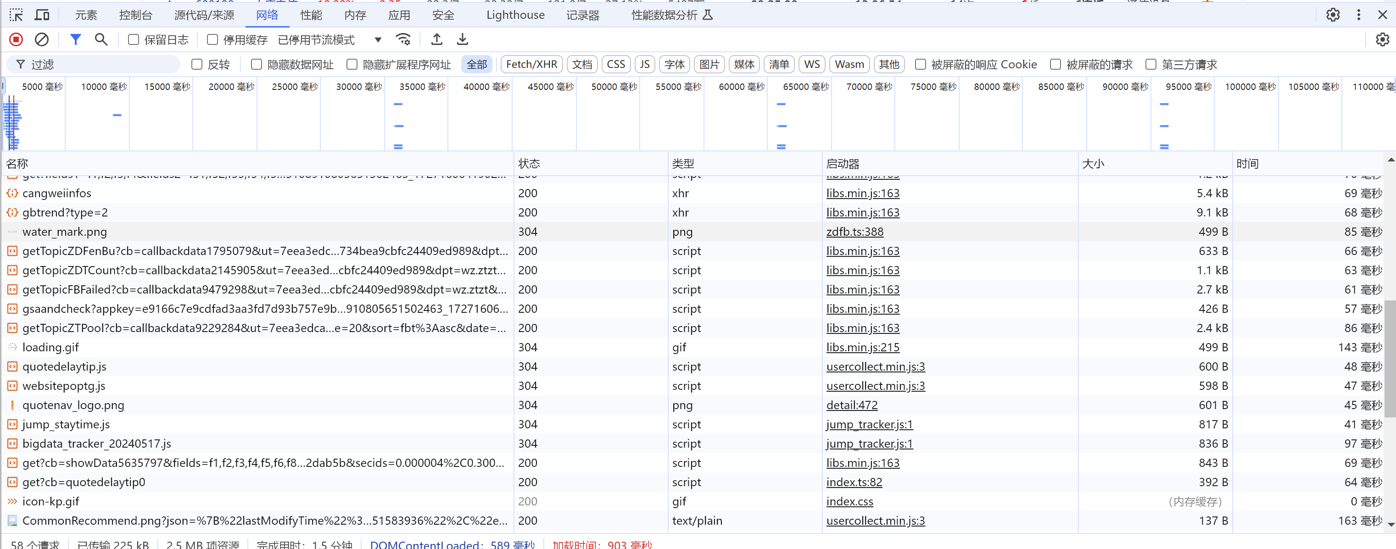Viewport: 1396px width, 549px height.
Task: Open the zdfb.ts:388 initiator link
Action: (854, 232)
